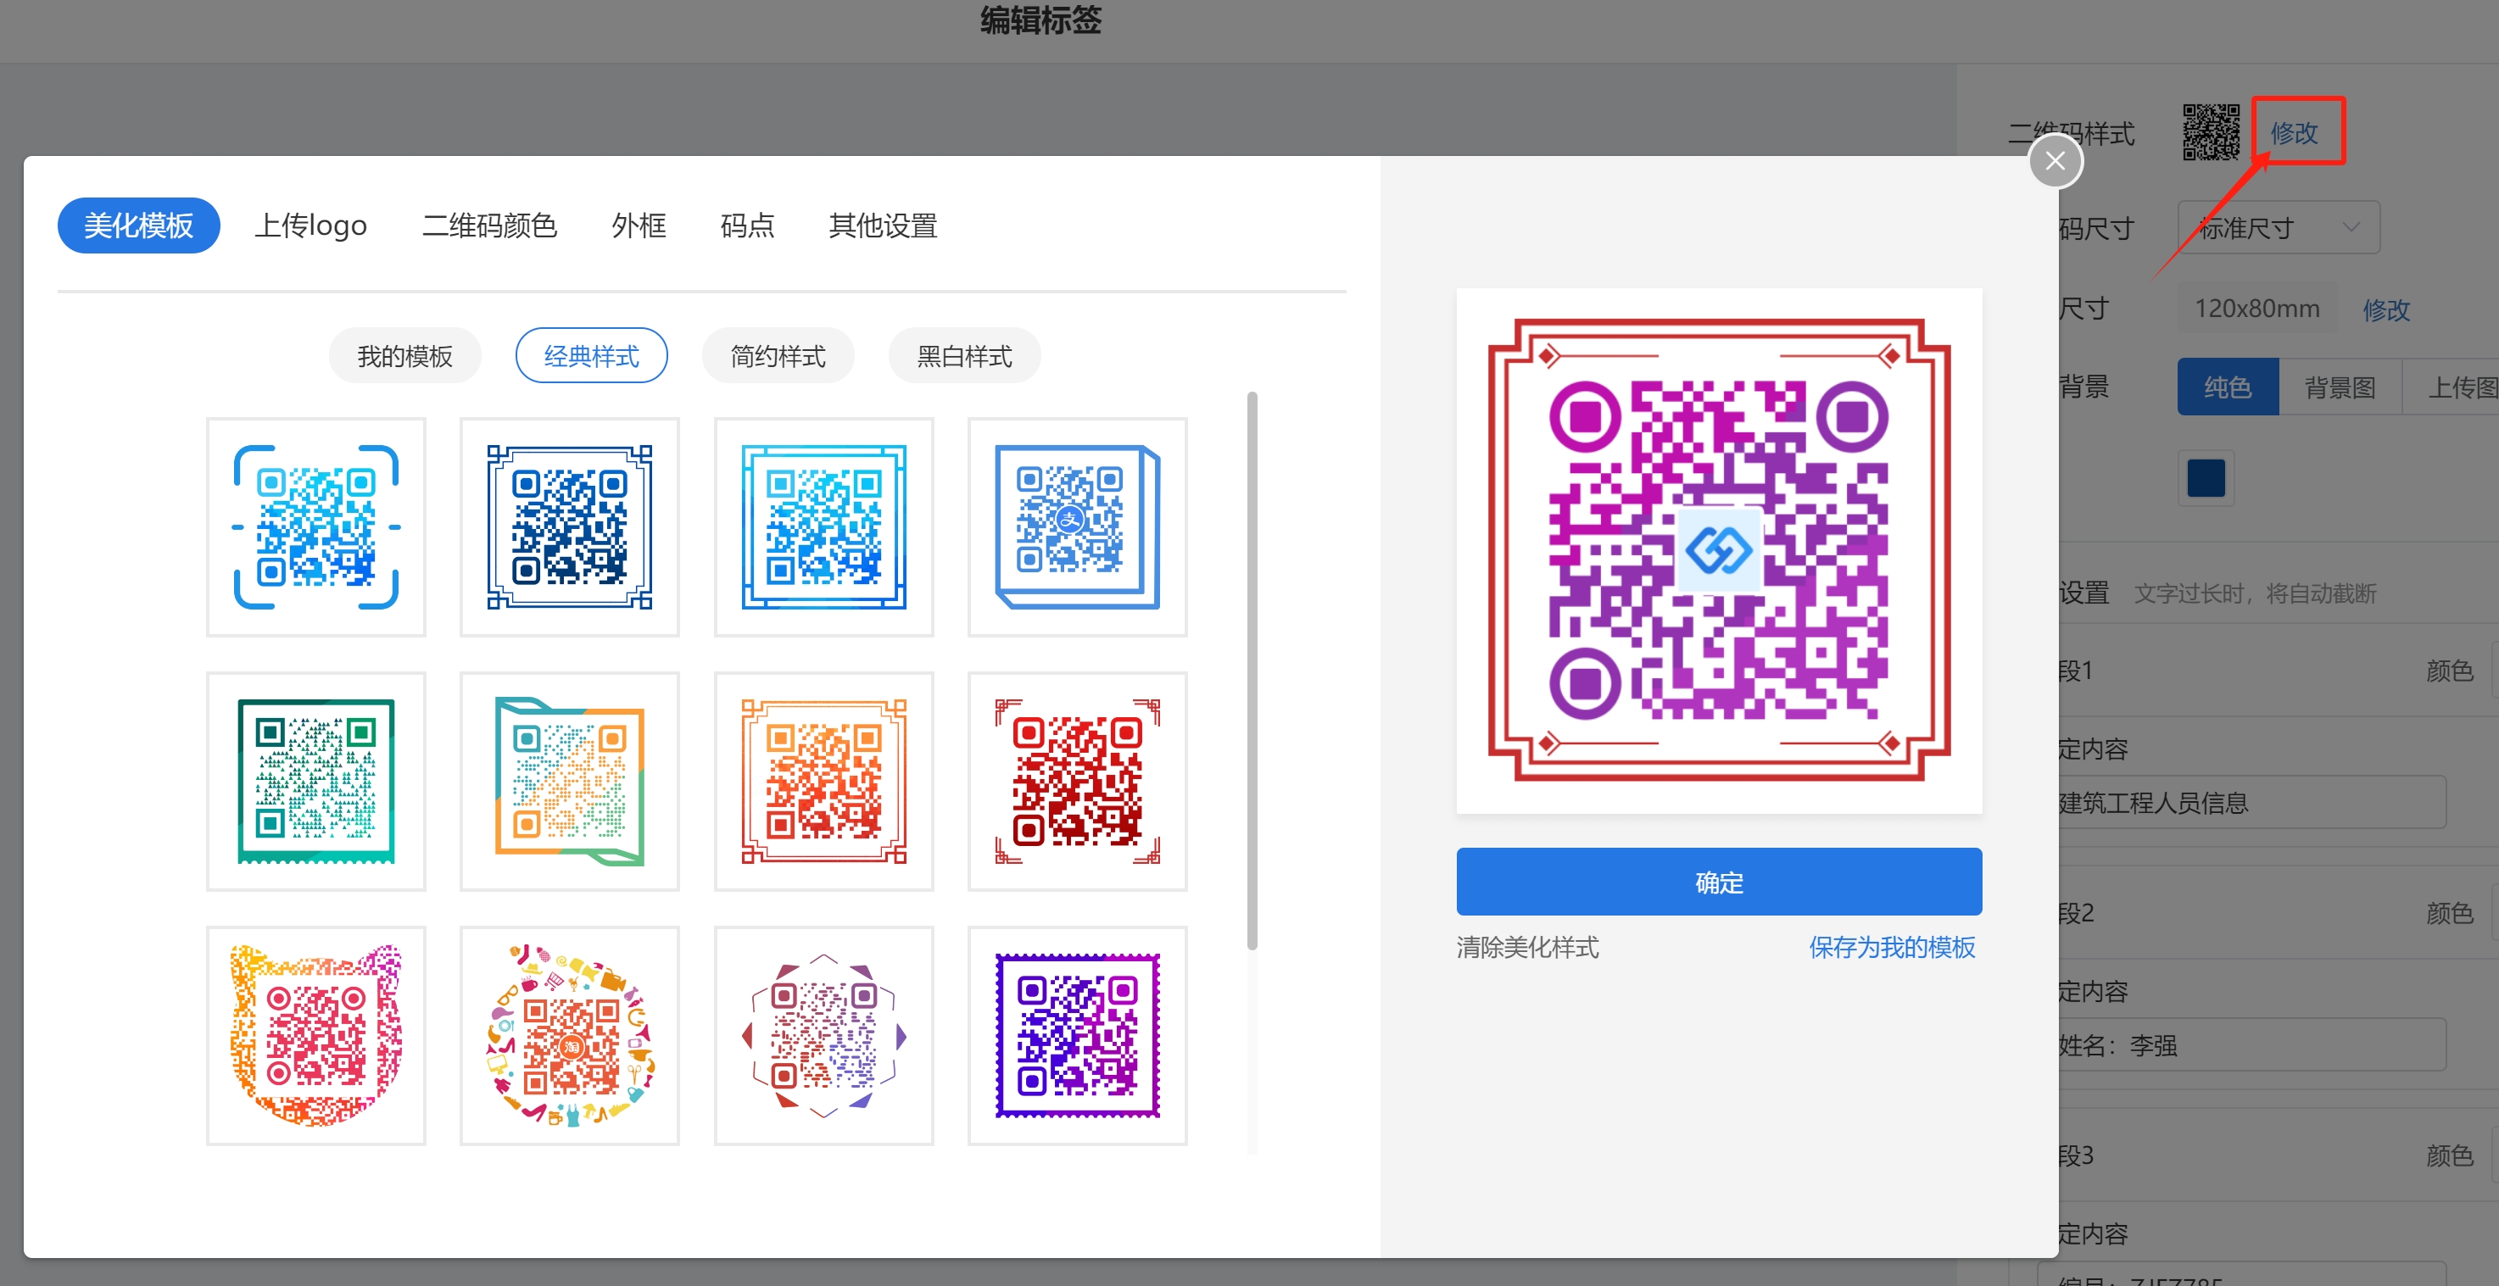This screenshot has height=1286, width=2499.
Task: Choose light blue 3D-box QR template
Action: (1078, 527)
